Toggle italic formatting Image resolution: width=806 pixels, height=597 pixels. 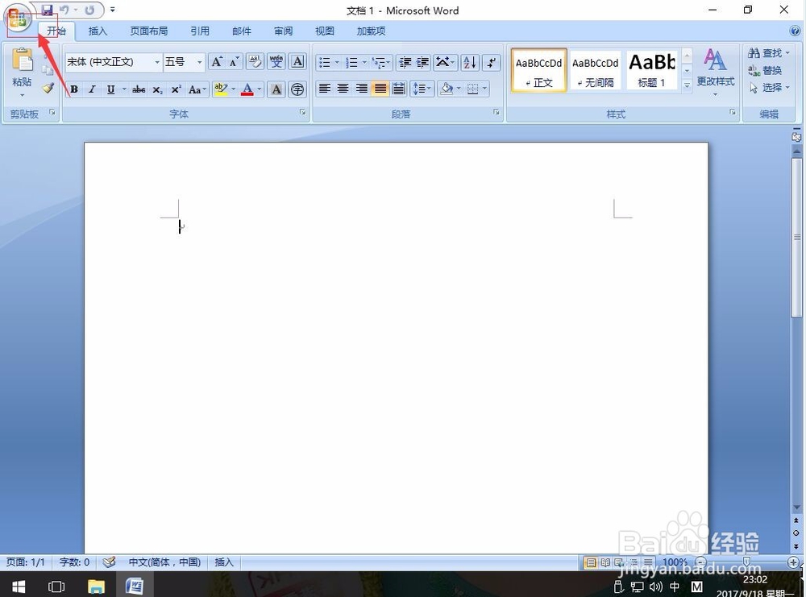(x=92, y=89)
